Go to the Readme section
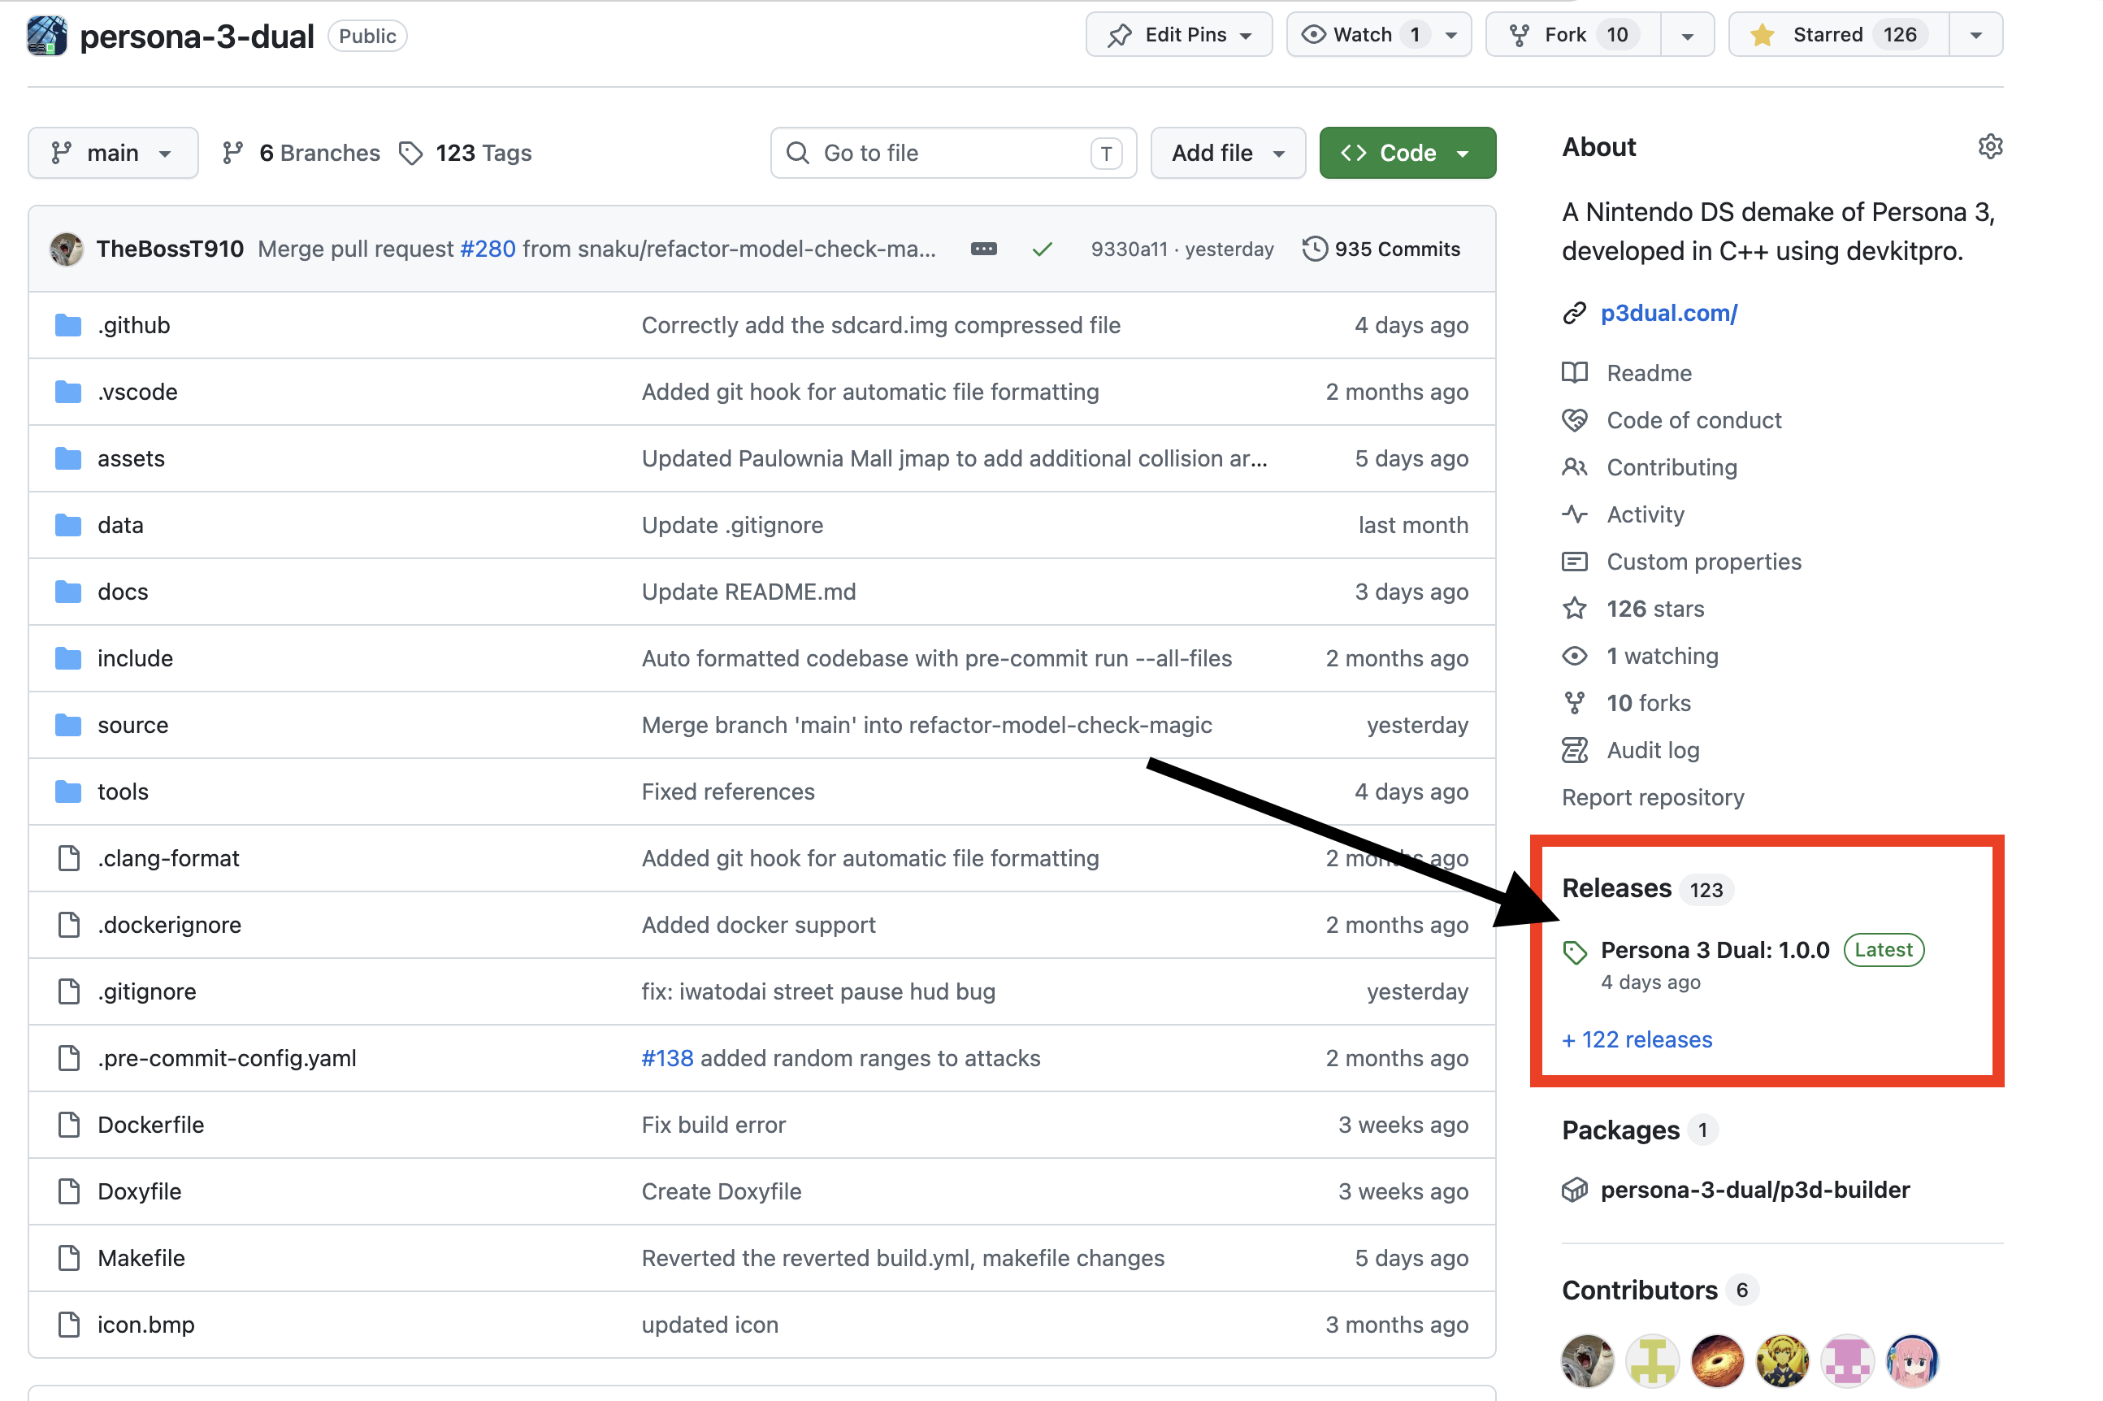This screenshot has width=2103, height=1401. click(1648, 372)
